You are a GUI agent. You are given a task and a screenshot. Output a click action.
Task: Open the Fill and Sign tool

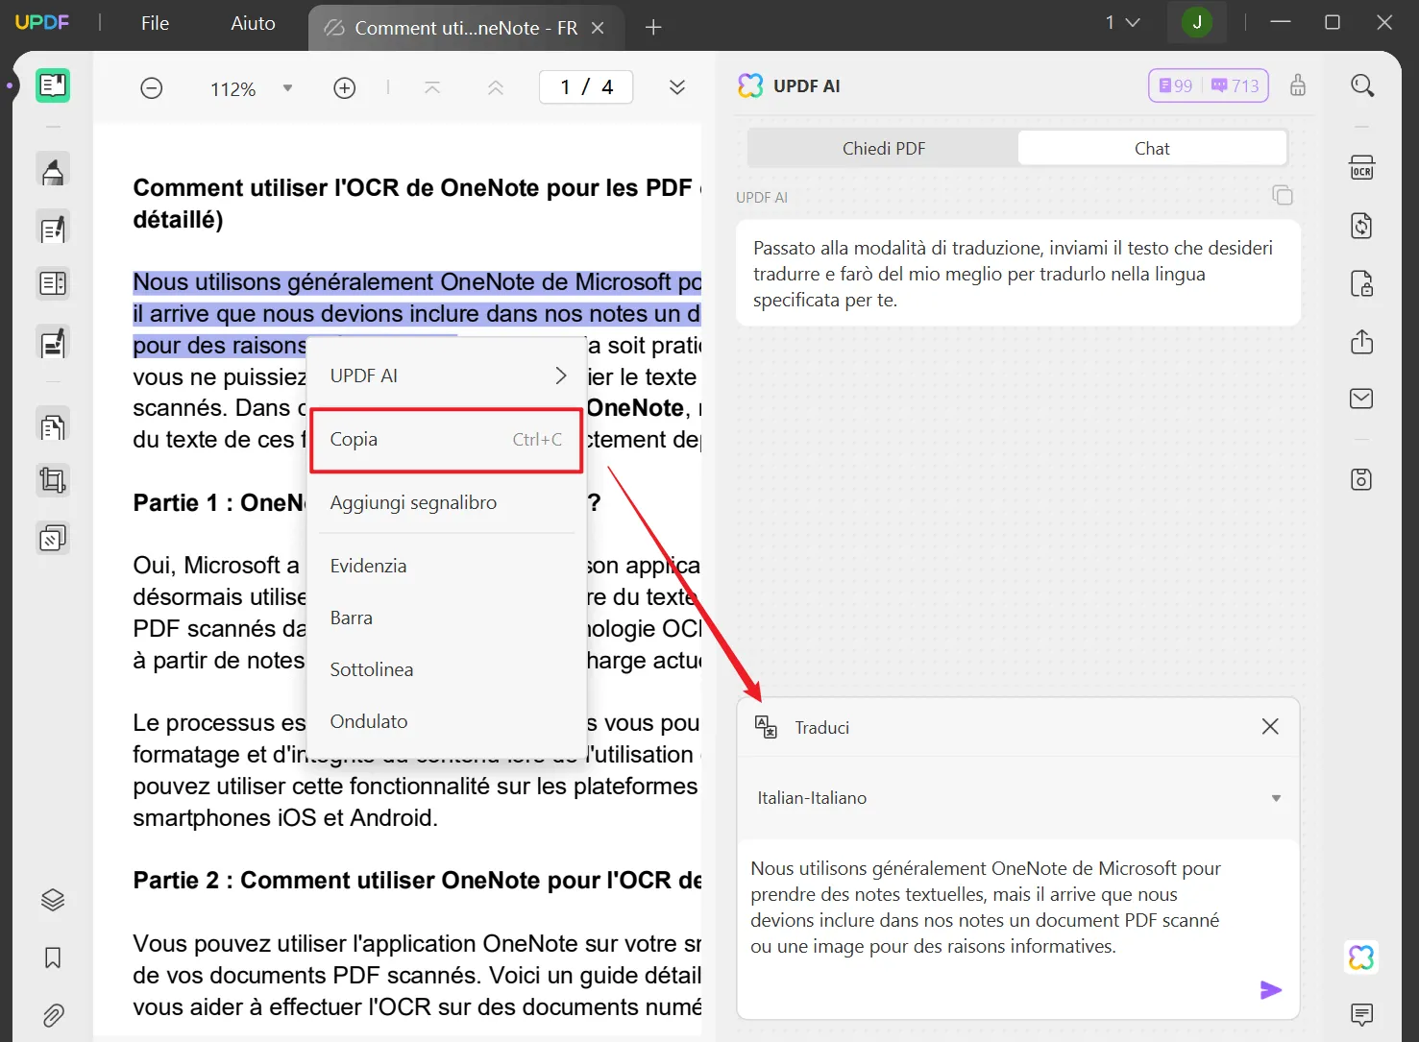point(53,342)
